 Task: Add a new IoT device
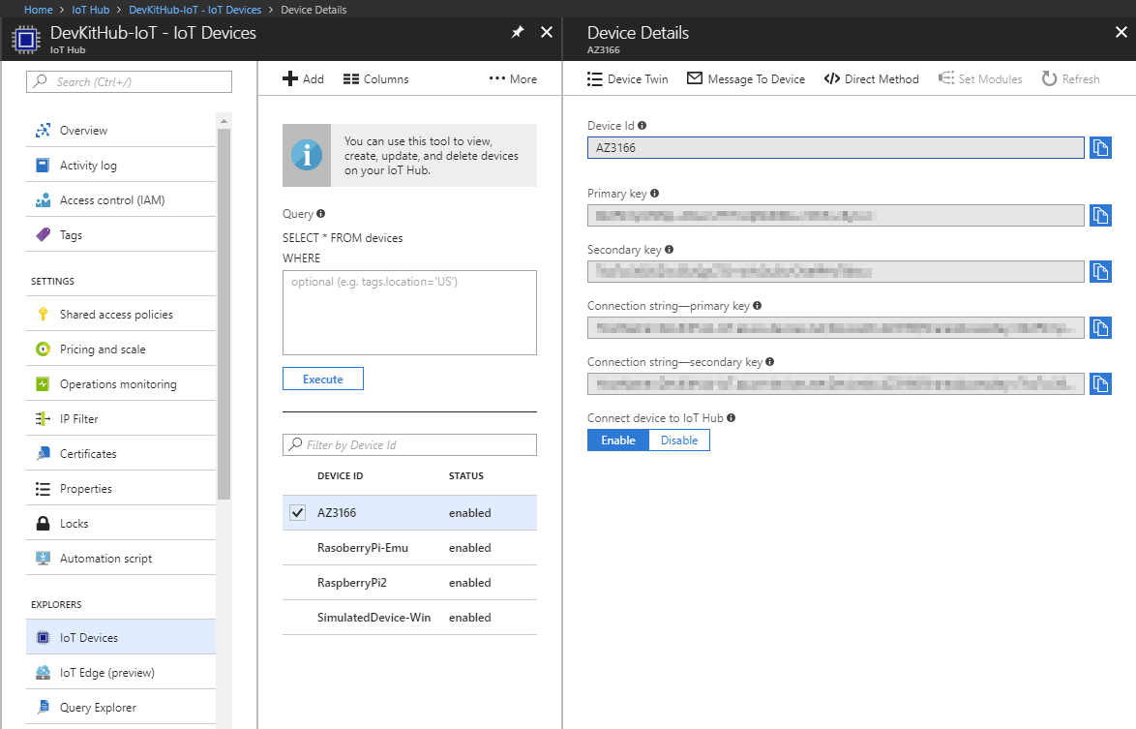click(x=303, y=78)
